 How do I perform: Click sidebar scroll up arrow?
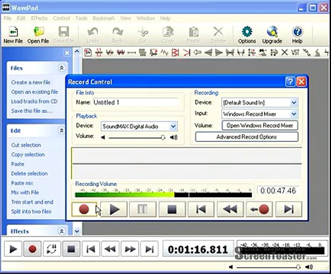click(x=77, y=51)
